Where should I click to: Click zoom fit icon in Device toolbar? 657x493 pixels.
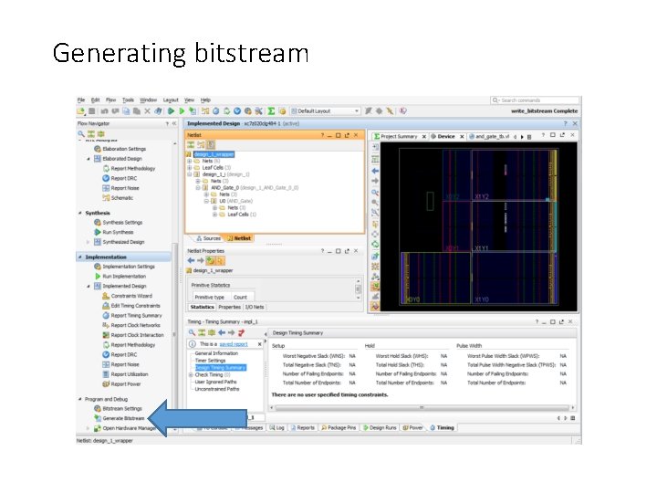click(375, 213)
